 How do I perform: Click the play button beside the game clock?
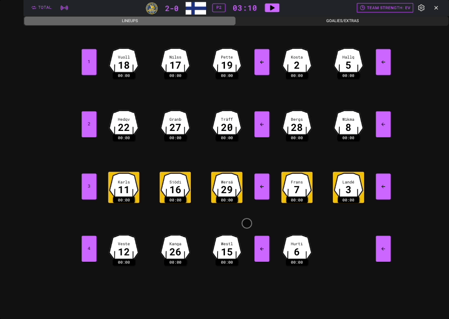coord(272,8)
